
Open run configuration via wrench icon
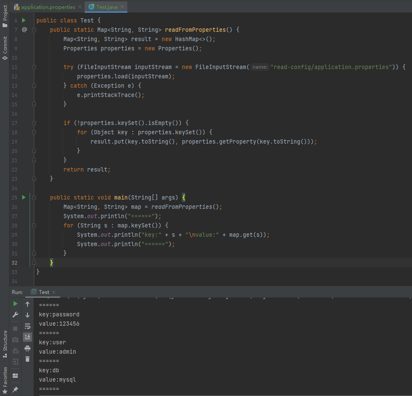pyautogui.click(x=15, y=315)
